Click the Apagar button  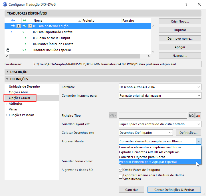point(180,47)
